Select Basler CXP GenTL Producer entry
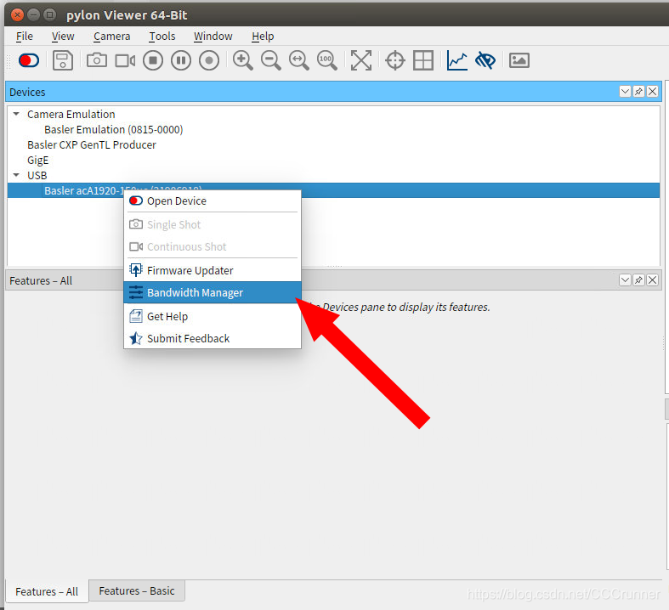The height and width of the screenshot is (610, 669). (92, 145)
